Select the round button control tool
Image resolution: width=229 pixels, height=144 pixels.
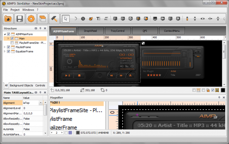click(83, 19)
